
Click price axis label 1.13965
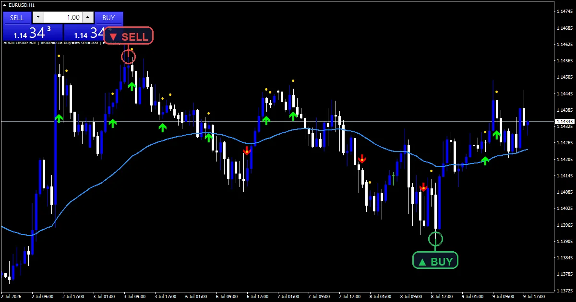pyautogui.click(x=566, y=225)
